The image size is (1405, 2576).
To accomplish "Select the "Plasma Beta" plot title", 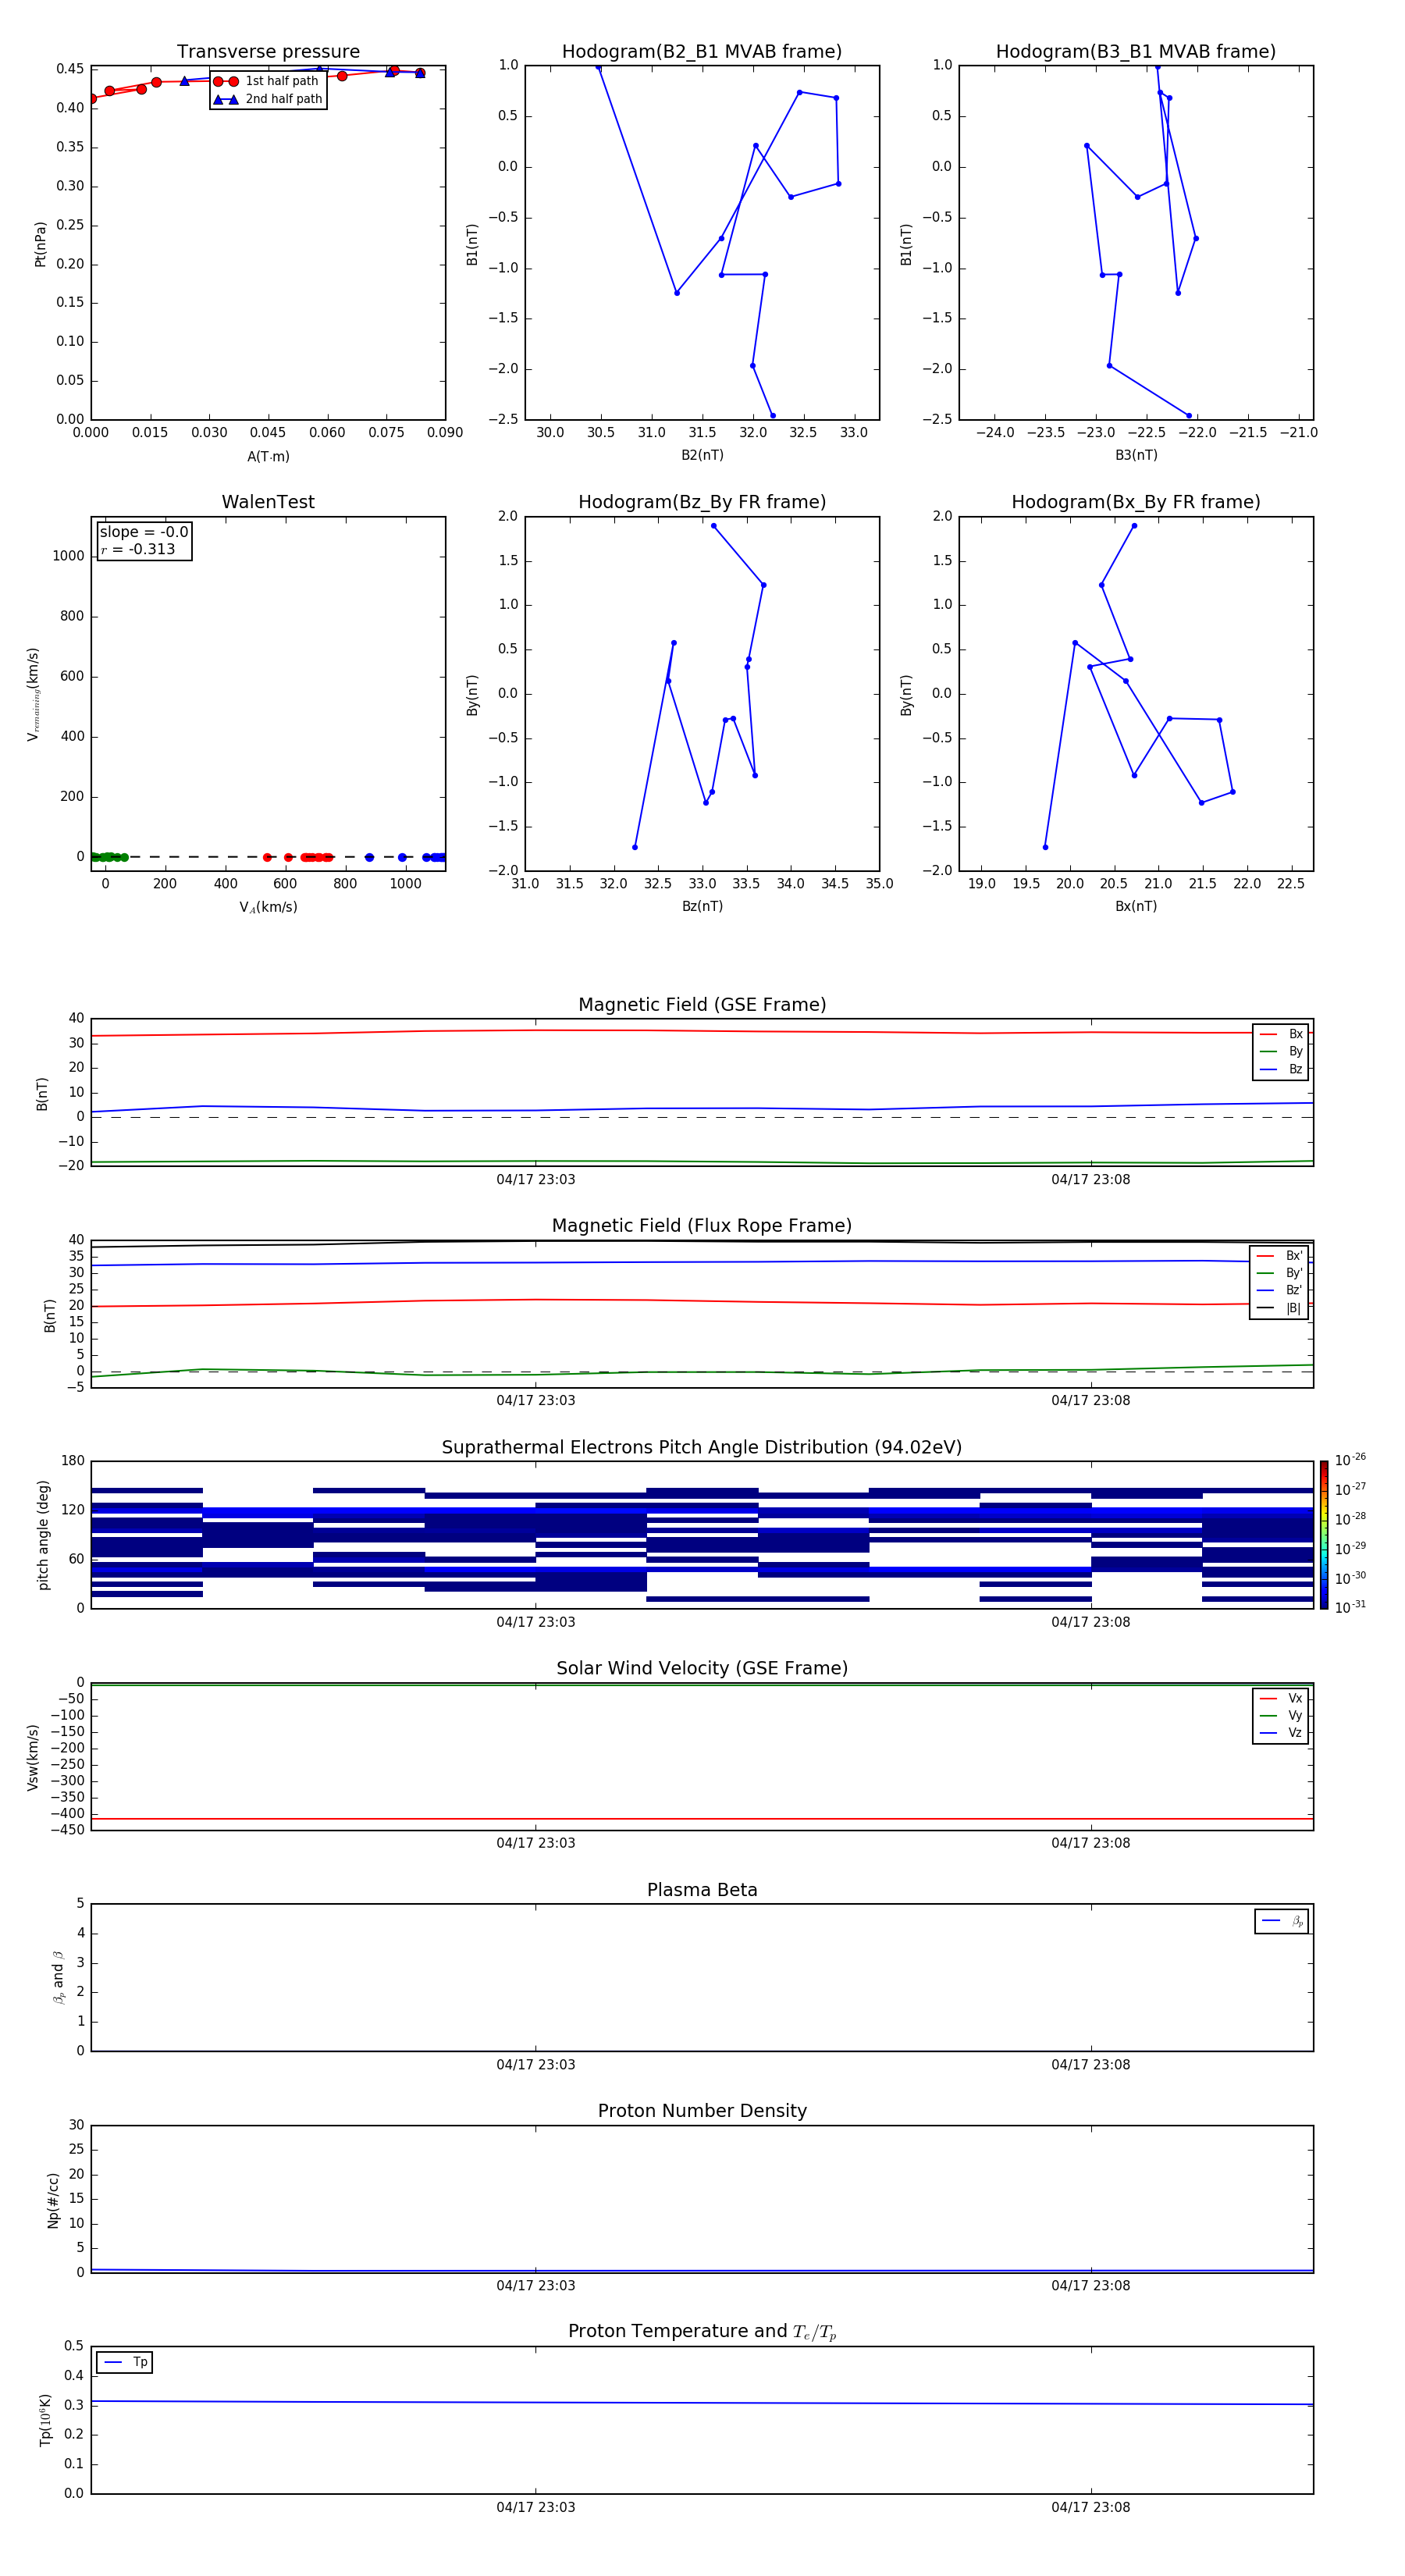I will [702, 1890].
